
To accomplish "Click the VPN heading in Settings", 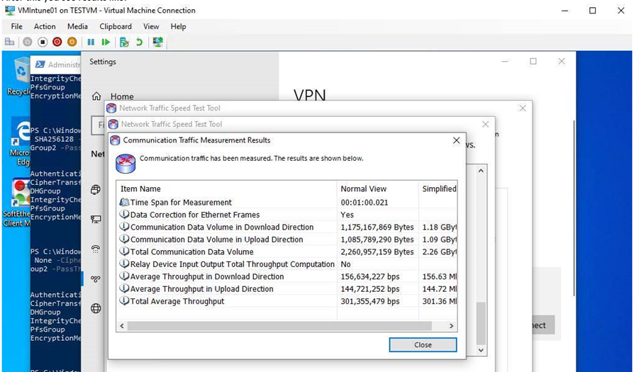I will coord(310,95).
